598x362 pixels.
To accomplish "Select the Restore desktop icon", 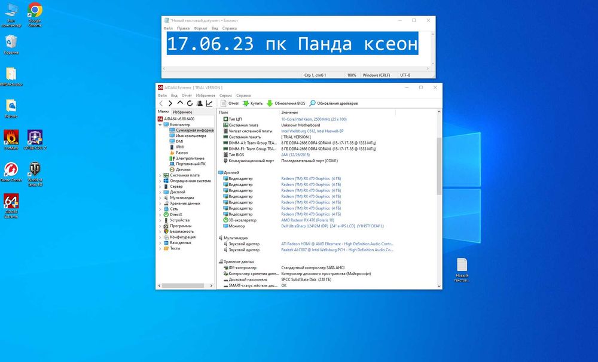I will point(11,108).
